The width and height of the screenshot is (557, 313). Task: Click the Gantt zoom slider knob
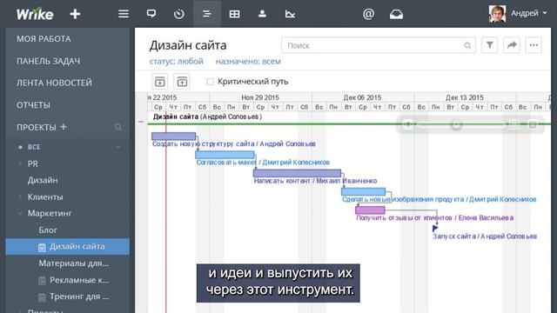point(456,124)
